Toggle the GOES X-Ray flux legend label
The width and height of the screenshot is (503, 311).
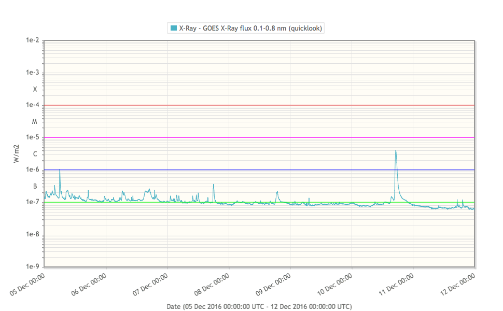(x=250, y=28)
